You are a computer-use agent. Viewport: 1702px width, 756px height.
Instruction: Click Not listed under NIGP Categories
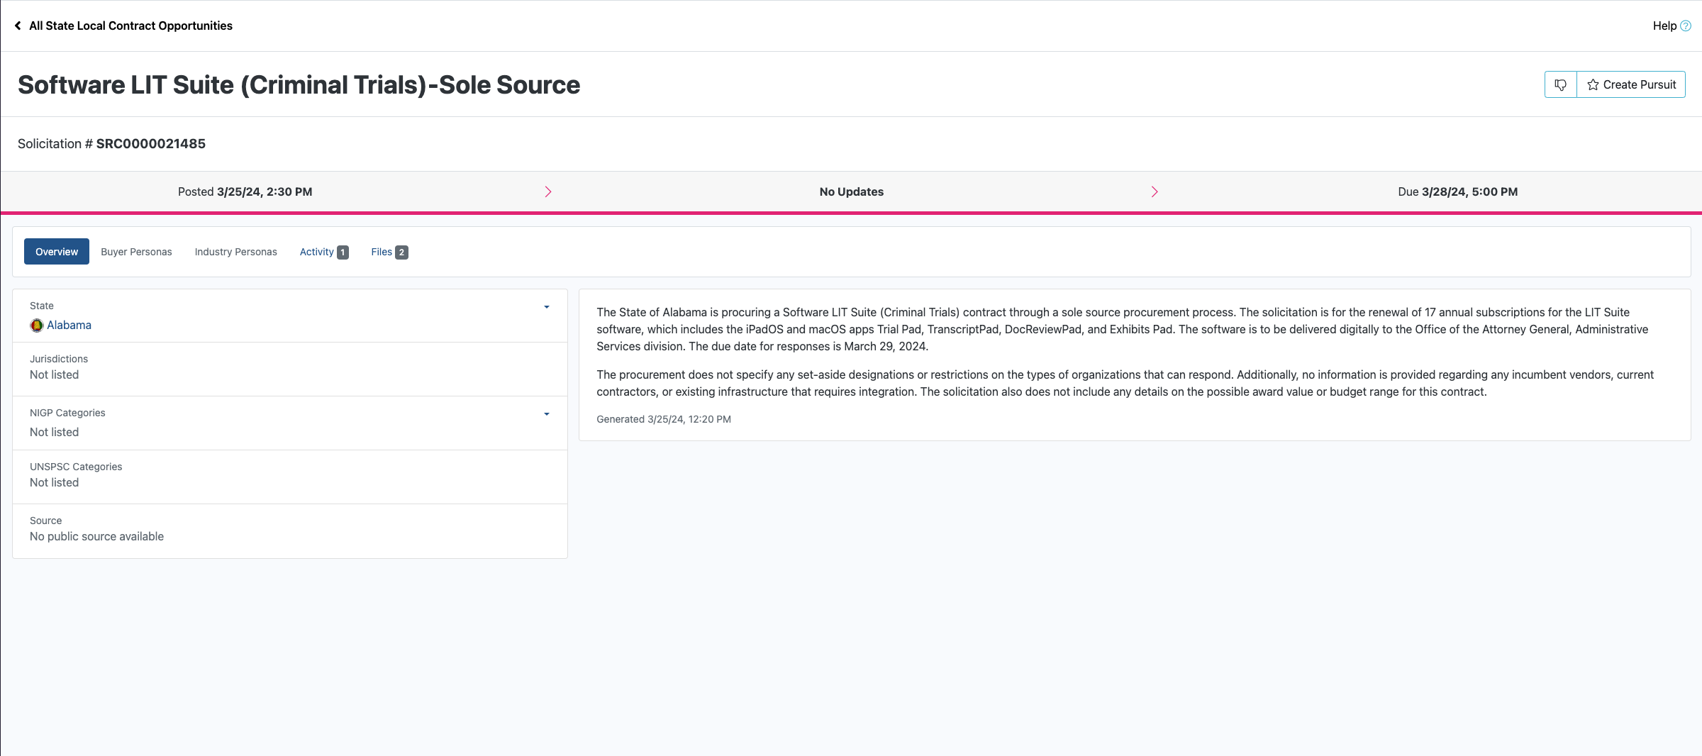tap(54, 432)
